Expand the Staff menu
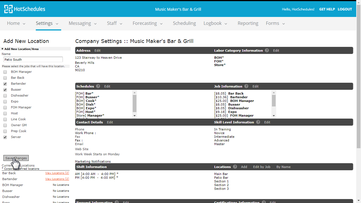 coord(115,23)
